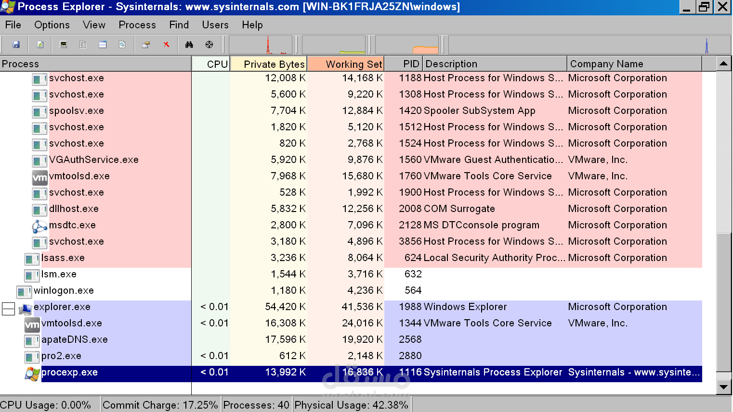The image size is (733, 412).
Task: Click the Refresh Now toolbar icon
Action: (x=39, y=44)
